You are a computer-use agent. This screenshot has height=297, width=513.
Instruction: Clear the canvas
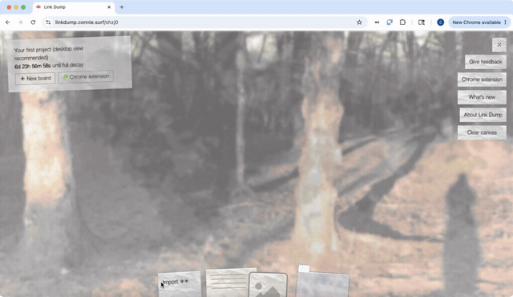point(482,132)
